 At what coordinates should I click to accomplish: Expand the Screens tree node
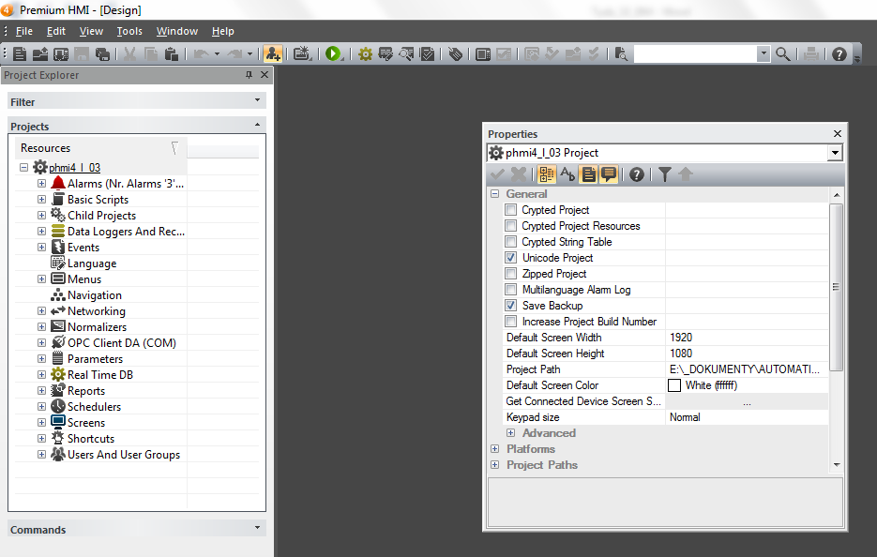click(42, 422)
